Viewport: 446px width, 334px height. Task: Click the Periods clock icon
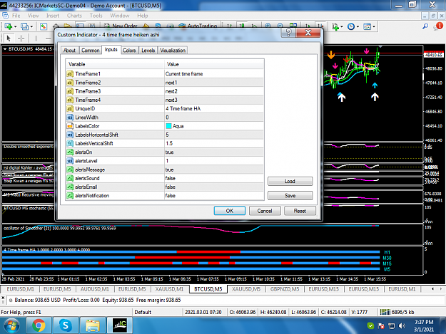pos(351,26)
